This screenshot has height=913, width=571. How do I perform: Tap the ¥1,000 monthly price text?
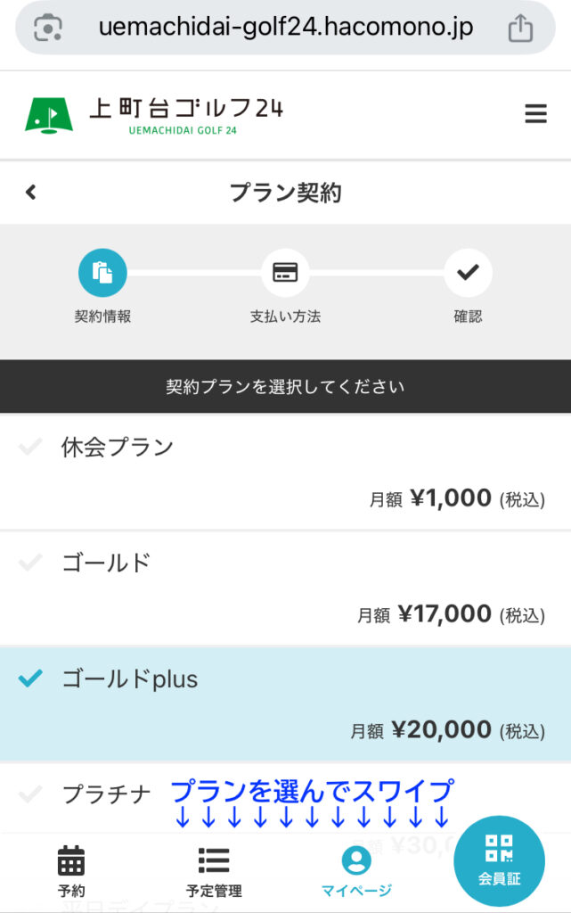point(451,498)
